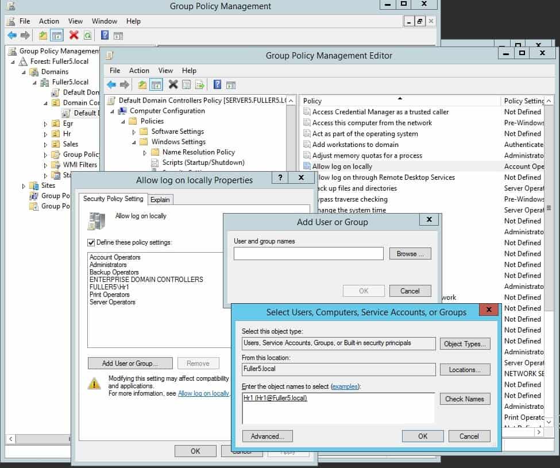The image size is (560, 468).
Task: Expand Name Resolution Policy node
Action: coord(145,153)
